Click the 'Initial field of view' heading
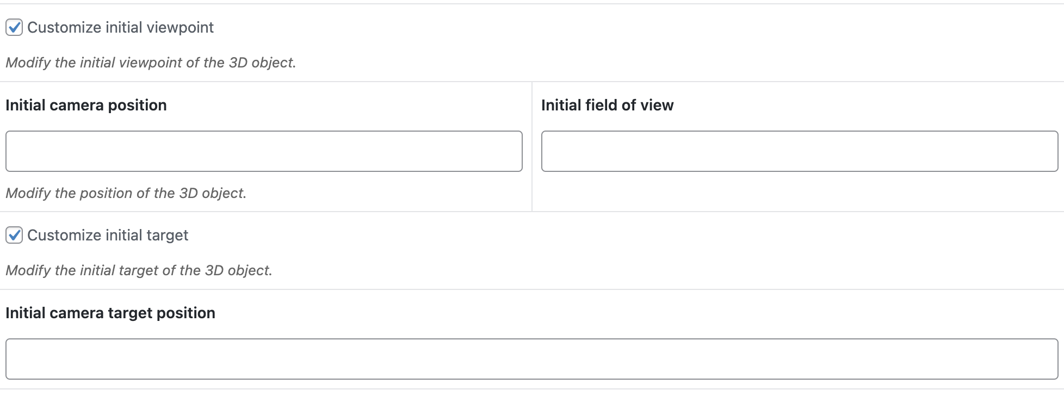Viewport: 1064px width, 396px height. 607,105
